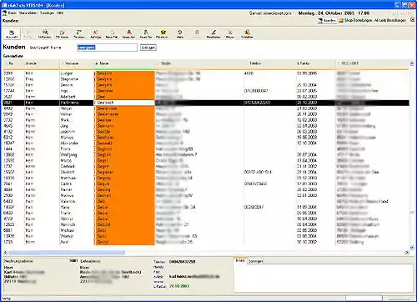Select the customer row with Vorname Stephanie
The image size is (417, 302).
click(x=206, y=79)
